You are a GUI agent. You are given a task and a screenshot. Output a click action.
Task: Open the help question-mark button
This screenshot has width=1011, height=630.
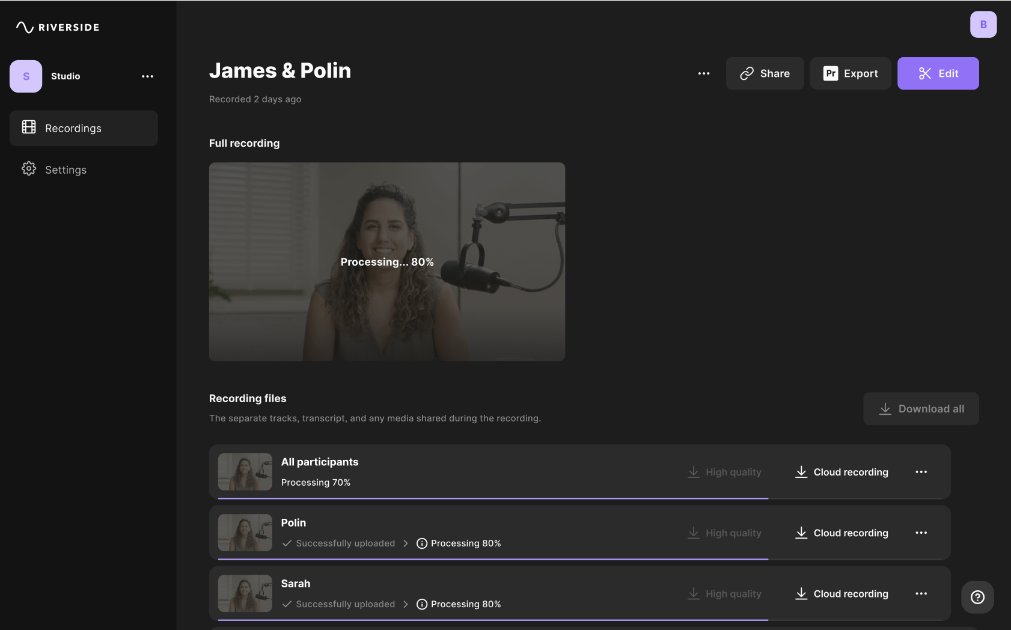(977, 597)
